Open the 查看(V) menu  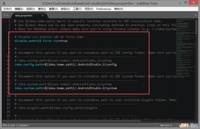coord(53,9)
